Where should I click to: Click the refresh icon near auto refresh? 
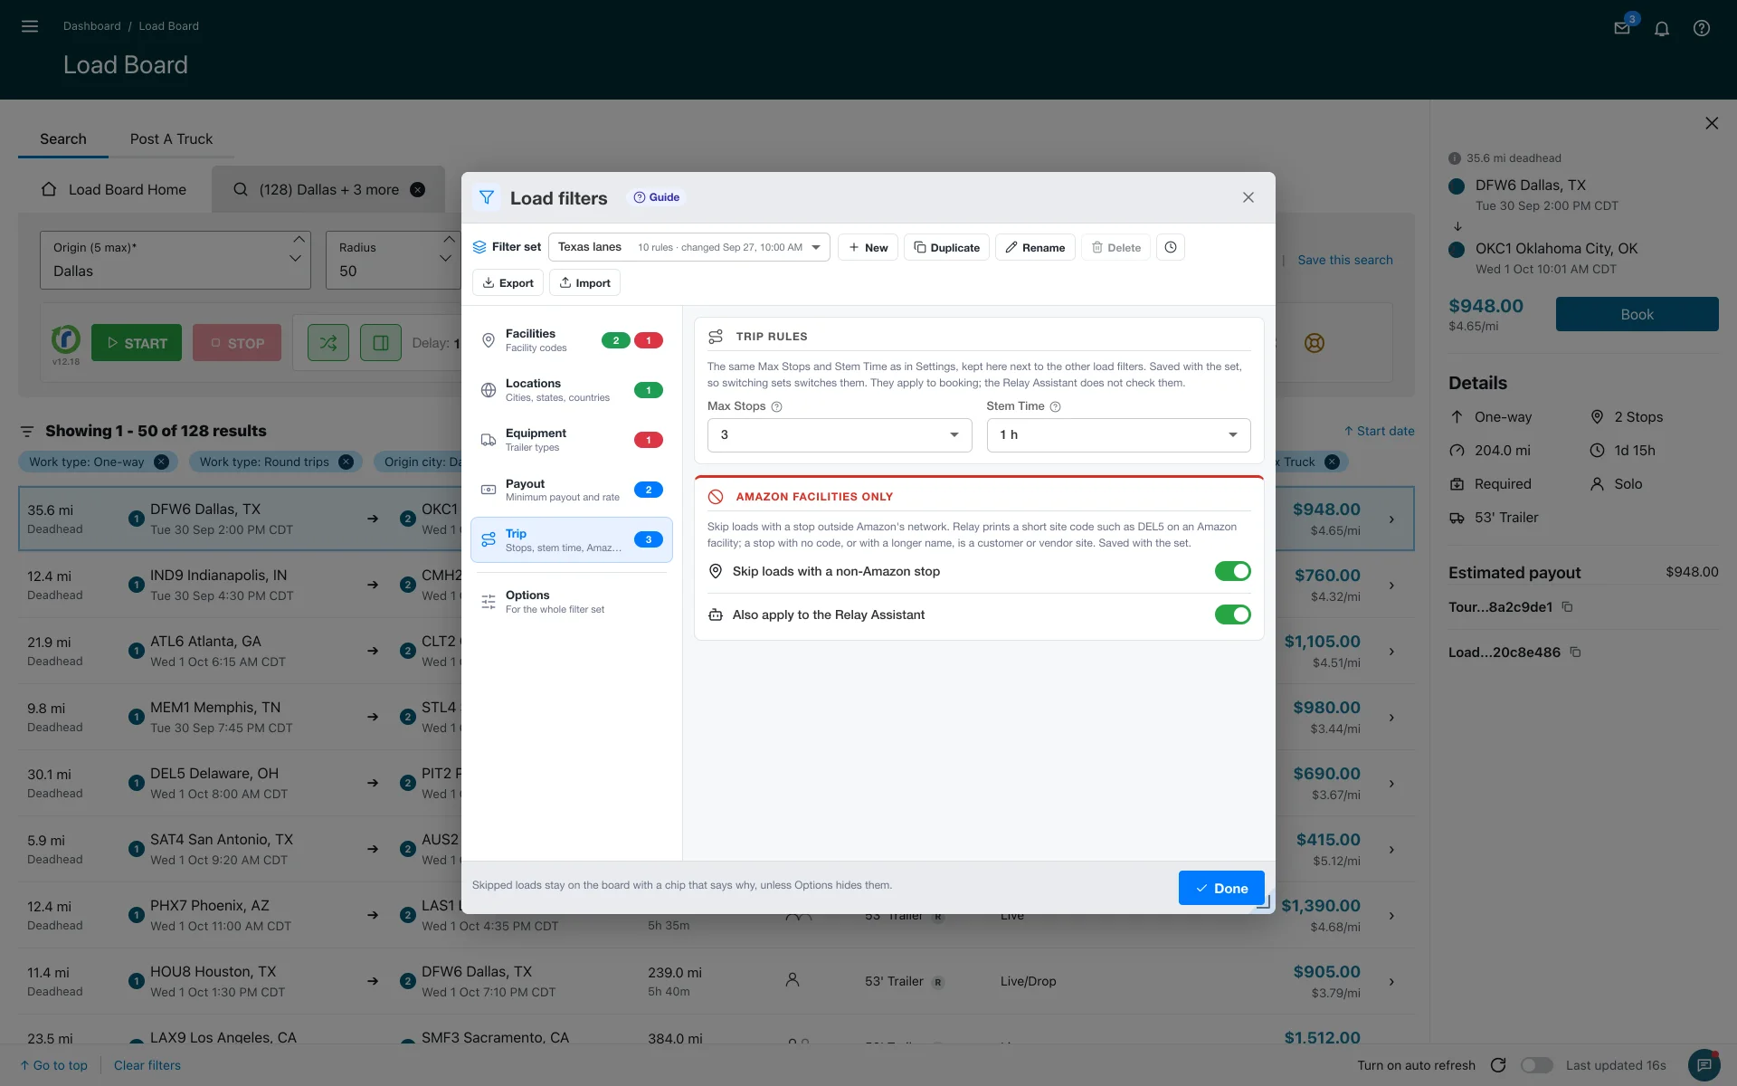[x=1498, y=1065]
